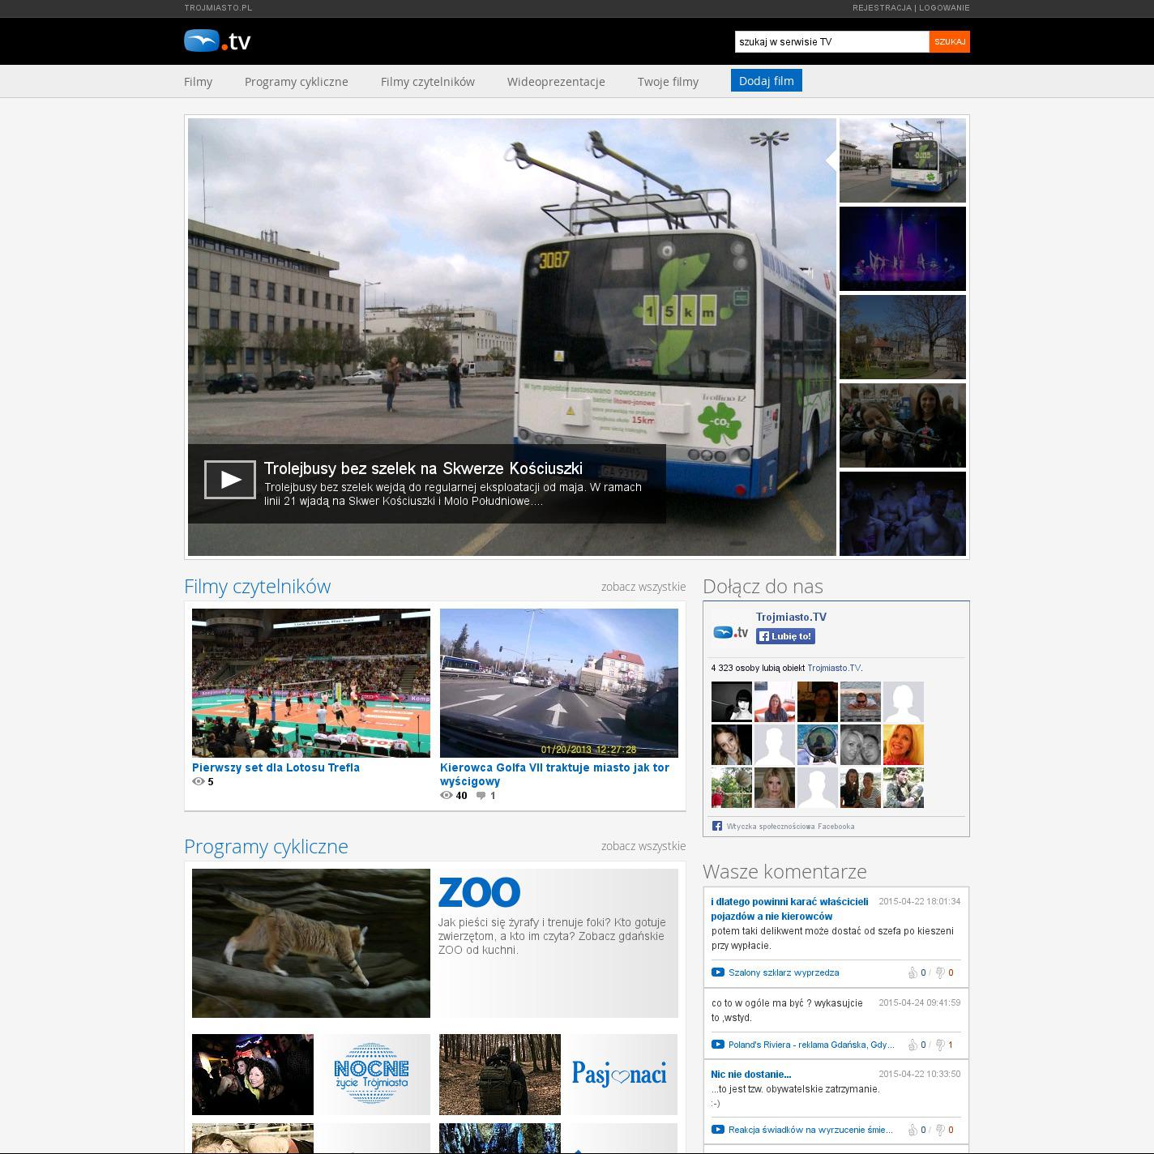Viewport: 1154px width, 1154px height.
Task: Open the Programy cykliczne menu item
Action: [x=296, y=82]
